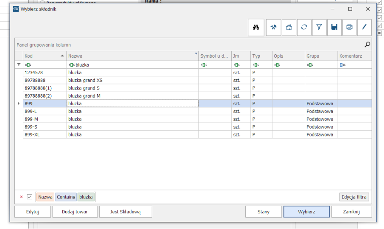The height and width of the screenshot is (229, 384).
Task: Click the printer icon
Action: (x=349, y=27)
